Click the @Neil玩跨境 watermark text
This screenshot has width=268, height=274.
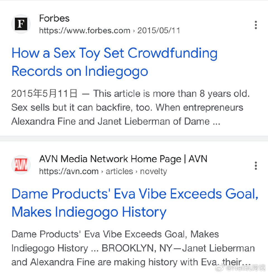(x=246, y=269)
